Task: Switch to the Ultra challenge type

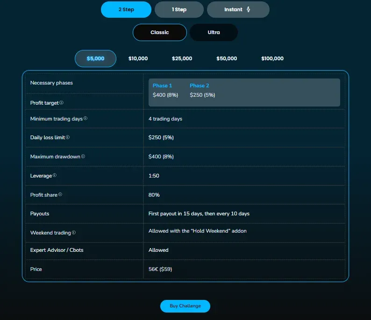Action: click(214, 33)
